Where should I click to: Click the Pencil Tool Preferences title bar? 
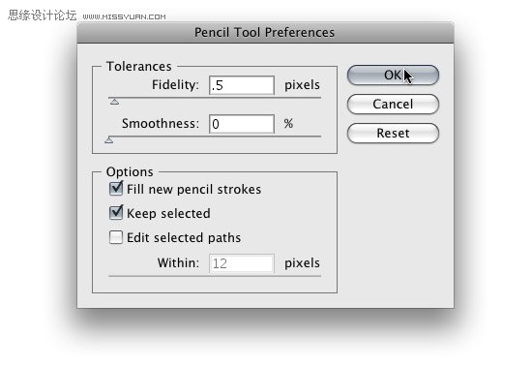tap(265, 33)
